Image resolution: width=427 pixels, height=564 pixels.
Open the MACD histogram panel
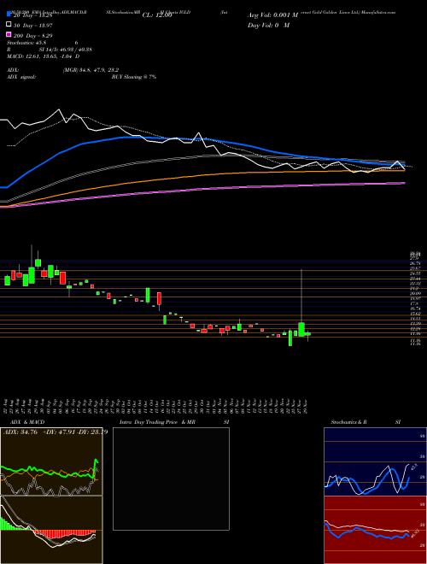(x=51, y=530)
